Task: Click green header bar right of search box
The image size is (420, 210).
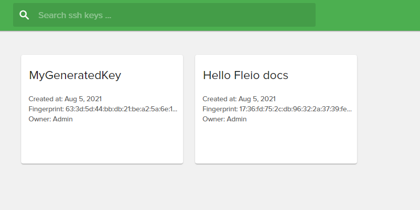Action: (367, 15)
